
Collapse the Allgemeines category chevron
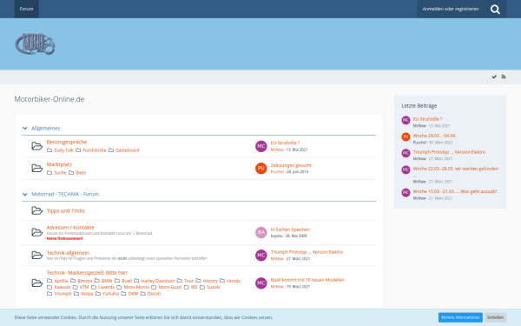pos(25,128)
